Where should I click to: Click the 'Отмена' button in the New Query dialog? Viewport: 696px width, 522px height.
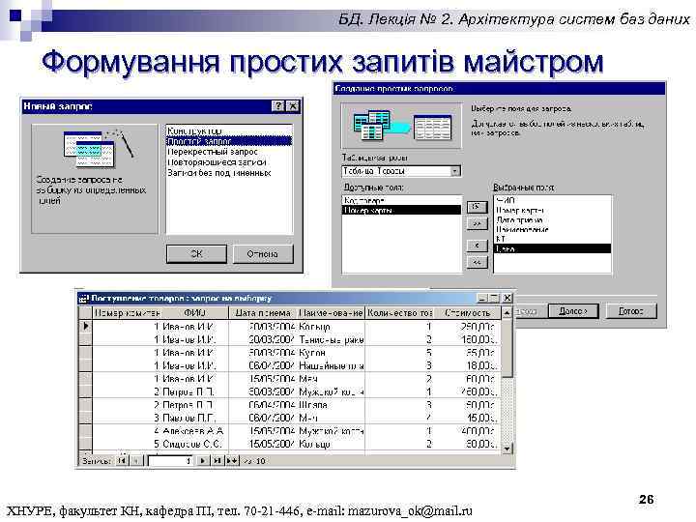click(263, 254)
